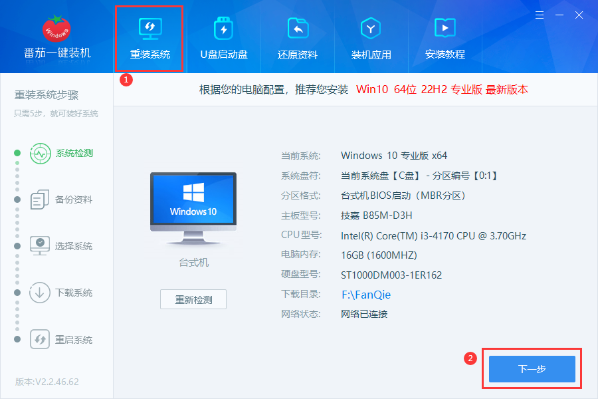Click the 只需5步，就可装好系统 subtitle
The width and height of the screenshot is (598, 399).
click(56, 114)
